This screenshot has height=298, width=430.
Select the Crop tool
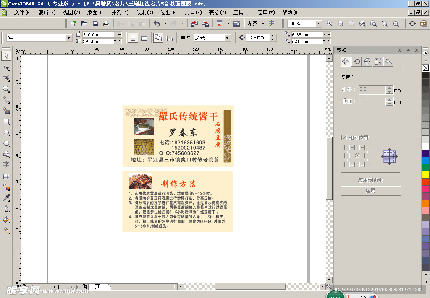tap(6, 78)
